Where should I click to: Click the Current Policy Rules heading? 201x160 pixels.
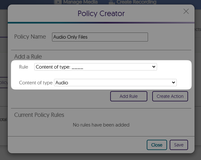coord(39,115)
